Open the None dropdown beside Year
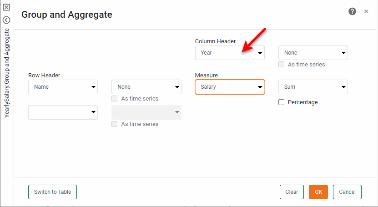 click(313, 53)
